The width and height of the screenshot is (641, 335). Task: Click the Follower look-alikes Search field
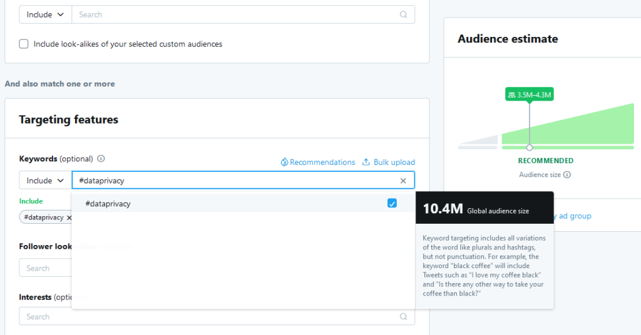(45, 268)
